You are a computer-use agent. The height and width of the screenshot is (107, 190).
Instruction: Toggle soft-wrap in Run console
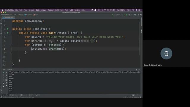pyautogui.click(x=6, y=78)
